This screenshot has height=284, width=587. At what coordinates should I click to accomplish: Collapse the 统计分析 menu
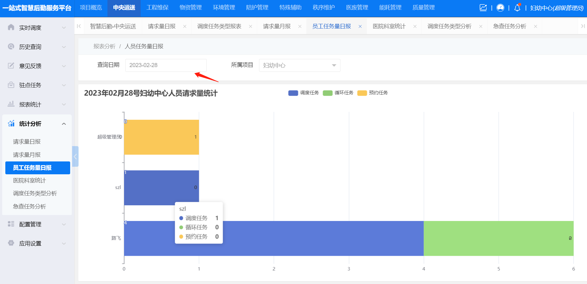(x=64, y=124)
